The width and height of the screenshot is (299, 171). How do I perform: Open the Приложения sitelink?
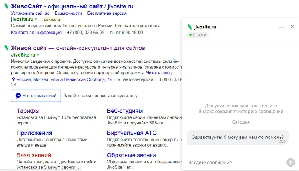[34, 133]
